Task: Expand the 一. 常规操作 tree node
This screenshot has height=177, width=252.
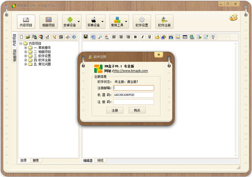Action: (x=26, y=48)
